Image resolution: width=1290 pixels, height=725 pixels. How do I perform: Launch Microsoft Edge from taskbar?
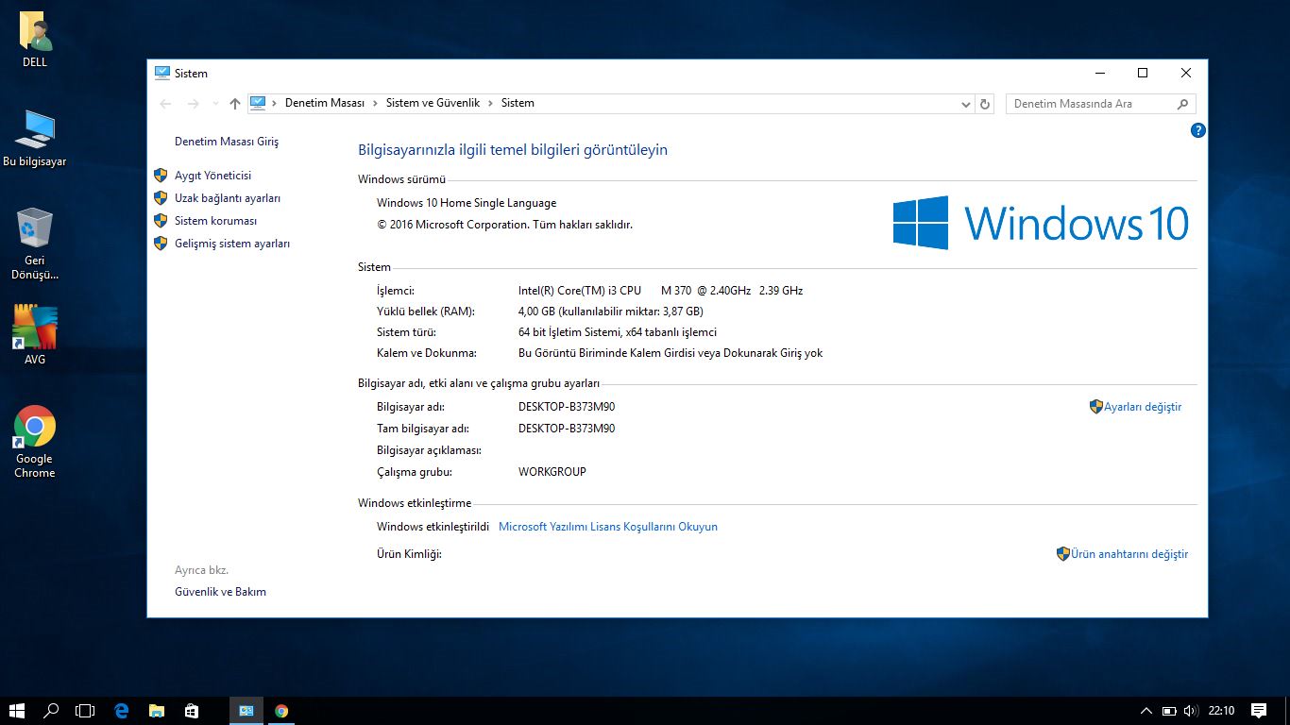click(x=121, y=711)
